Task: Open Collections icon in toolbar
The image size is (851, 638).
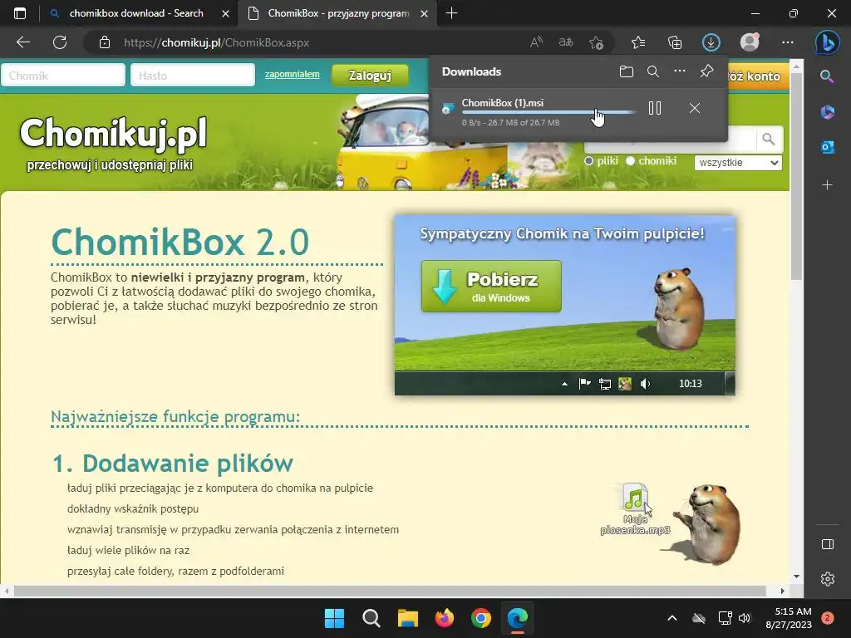Action: 675,42
